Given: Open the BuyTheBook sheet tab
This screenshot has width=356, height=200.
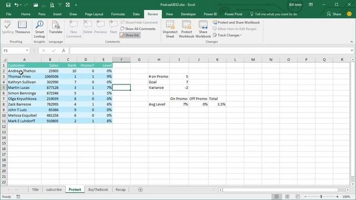Looking at the screenshot, I should click(98, 189).
